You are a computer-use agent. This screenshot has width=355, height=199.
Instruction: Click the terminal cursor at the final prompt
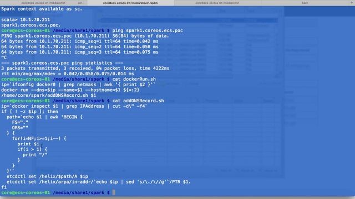pyautogui.click(x=114, y=192)
